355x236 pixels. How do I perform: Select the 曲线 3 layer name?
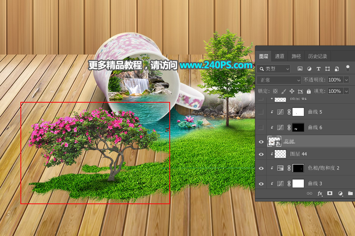[315, 183]
